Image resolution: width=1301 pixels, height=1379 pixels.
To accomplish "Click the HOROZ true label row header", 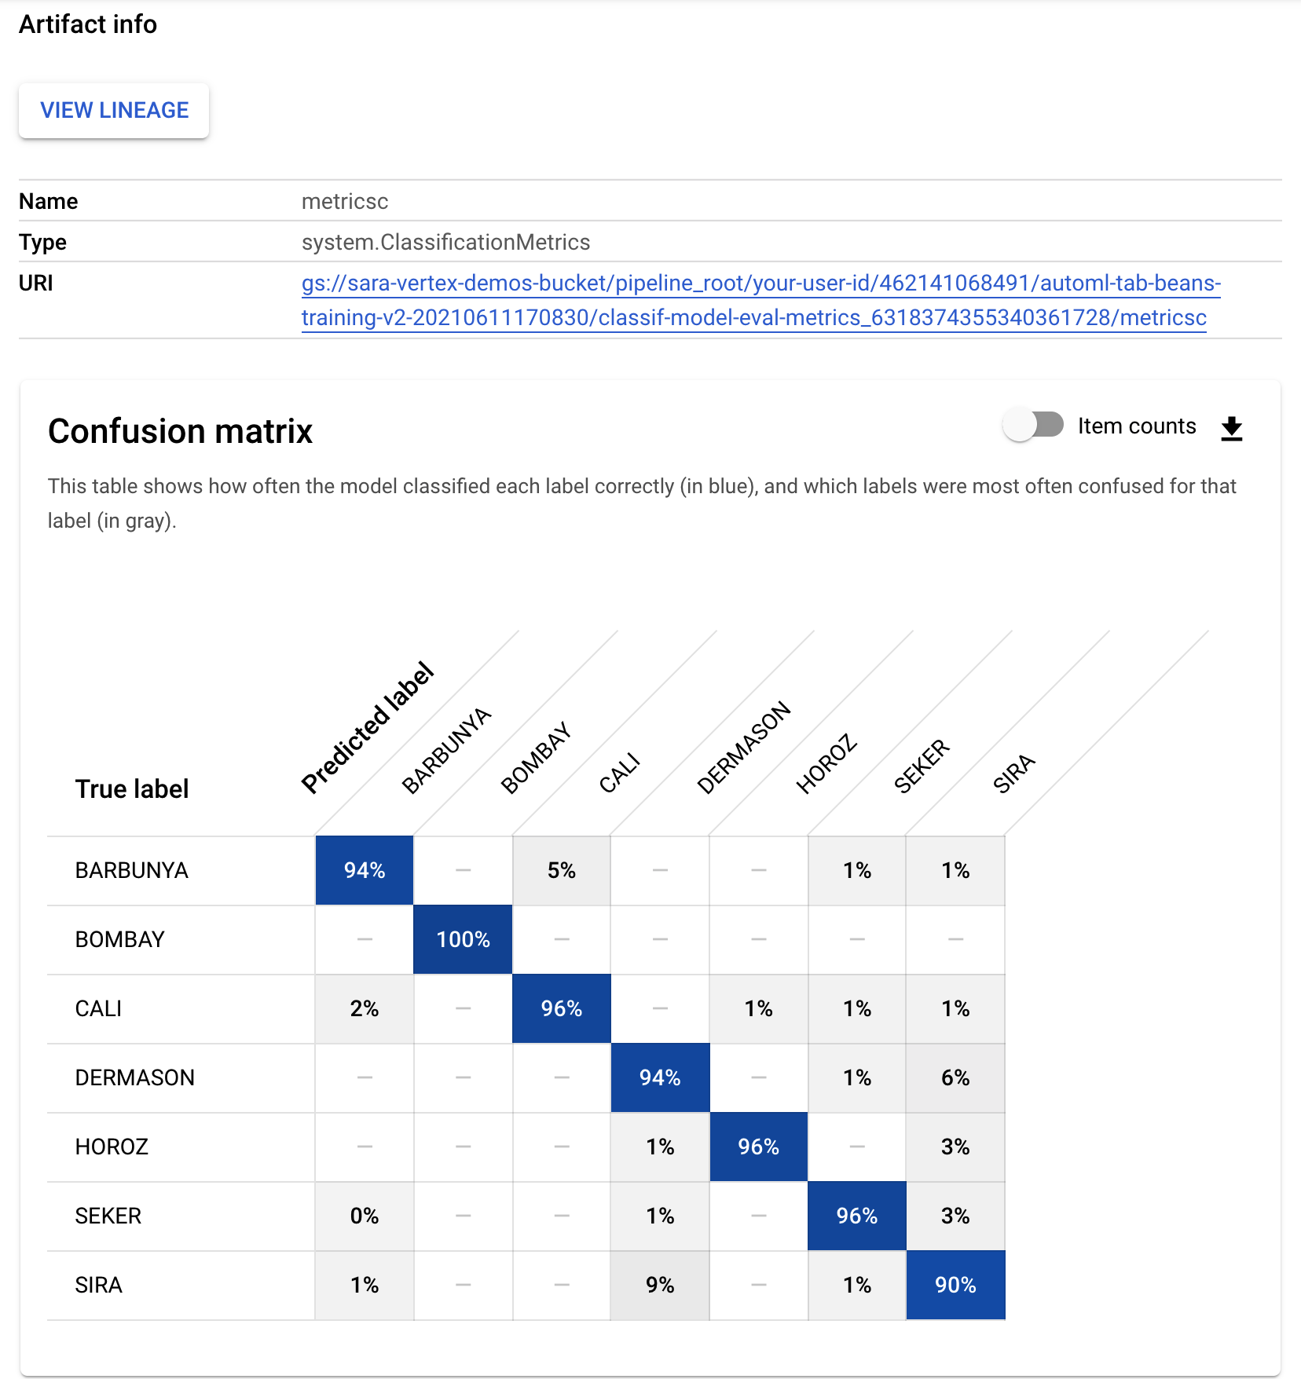I will [112, 1147].
